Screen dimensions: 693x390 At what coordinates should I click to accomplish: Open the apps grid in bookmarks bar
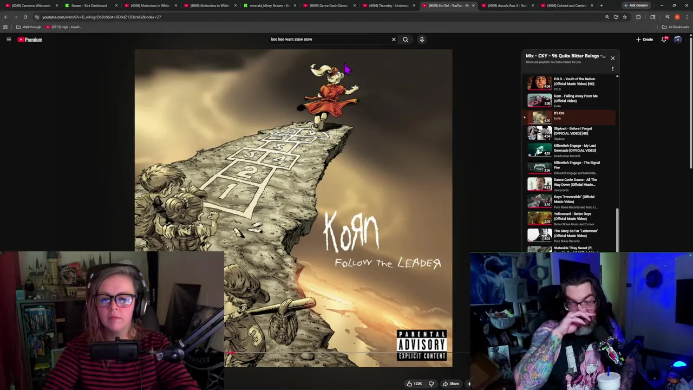point(5,27)
